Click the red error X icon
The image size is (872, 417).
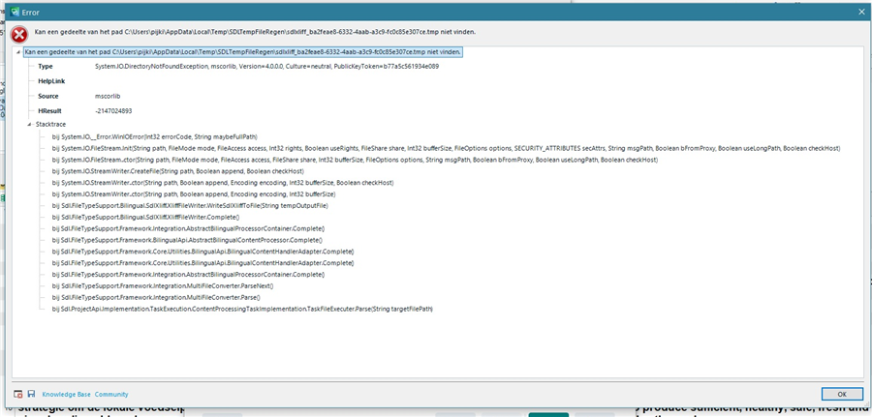point(19,35)
